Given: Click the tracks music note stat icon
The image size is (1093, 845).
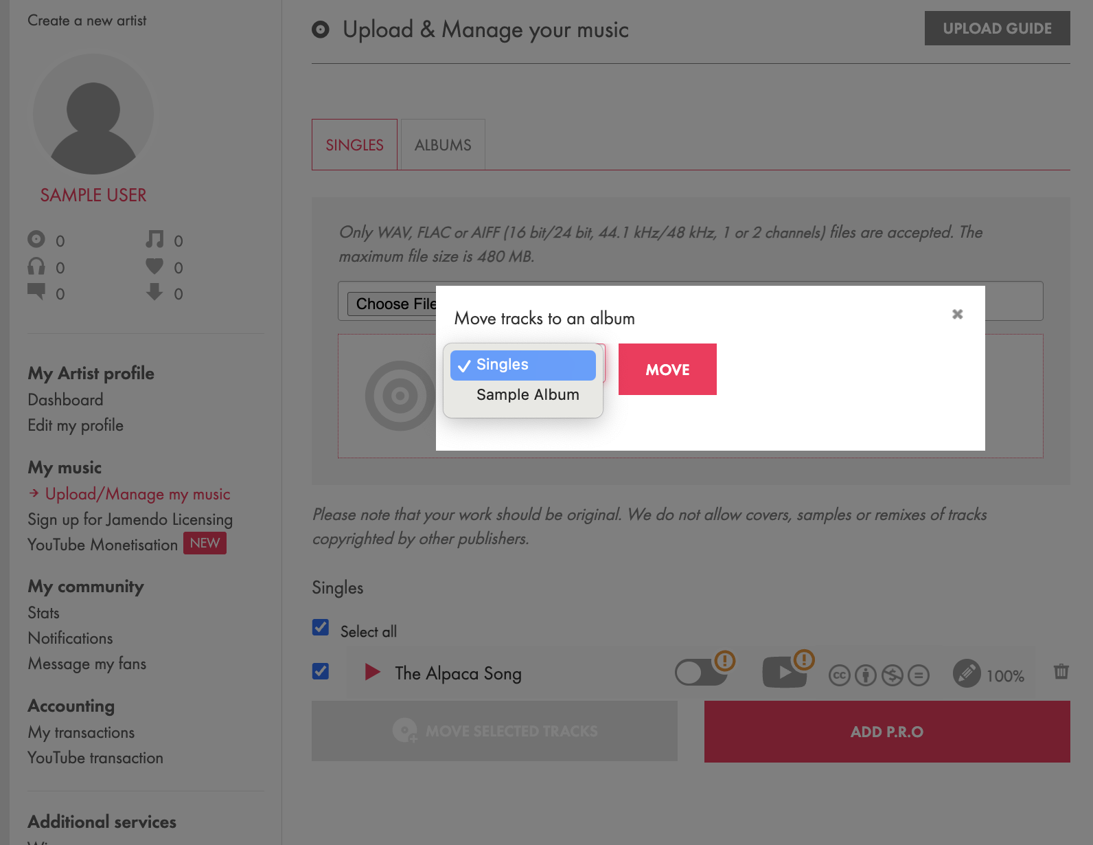Looking at the screenshot, I should [154, 239].
